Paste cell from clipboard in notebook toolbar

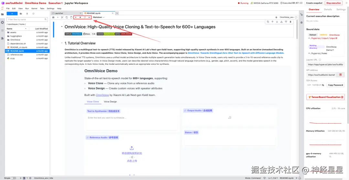click(x=71, y=17)
